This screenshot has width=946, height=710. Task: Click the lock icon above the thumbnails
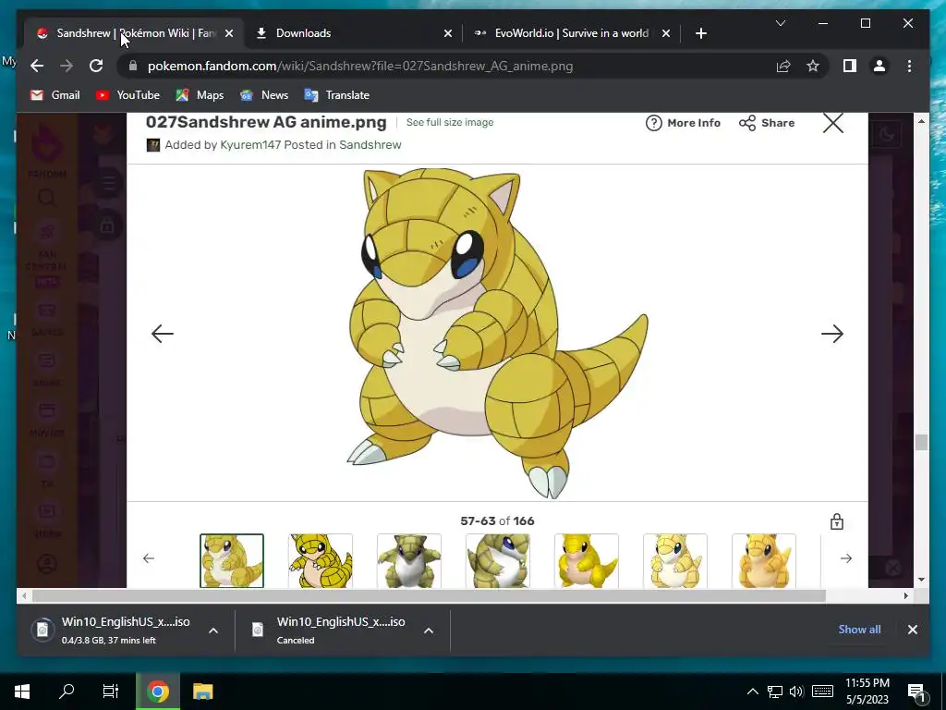point(836,521)
